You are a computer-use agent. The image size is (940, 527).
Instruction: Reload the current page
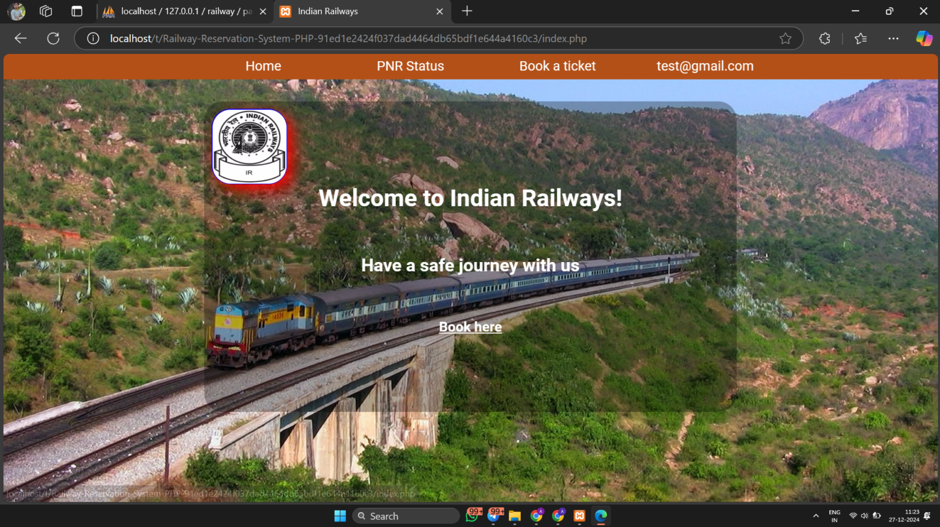(x=53, y=38)
